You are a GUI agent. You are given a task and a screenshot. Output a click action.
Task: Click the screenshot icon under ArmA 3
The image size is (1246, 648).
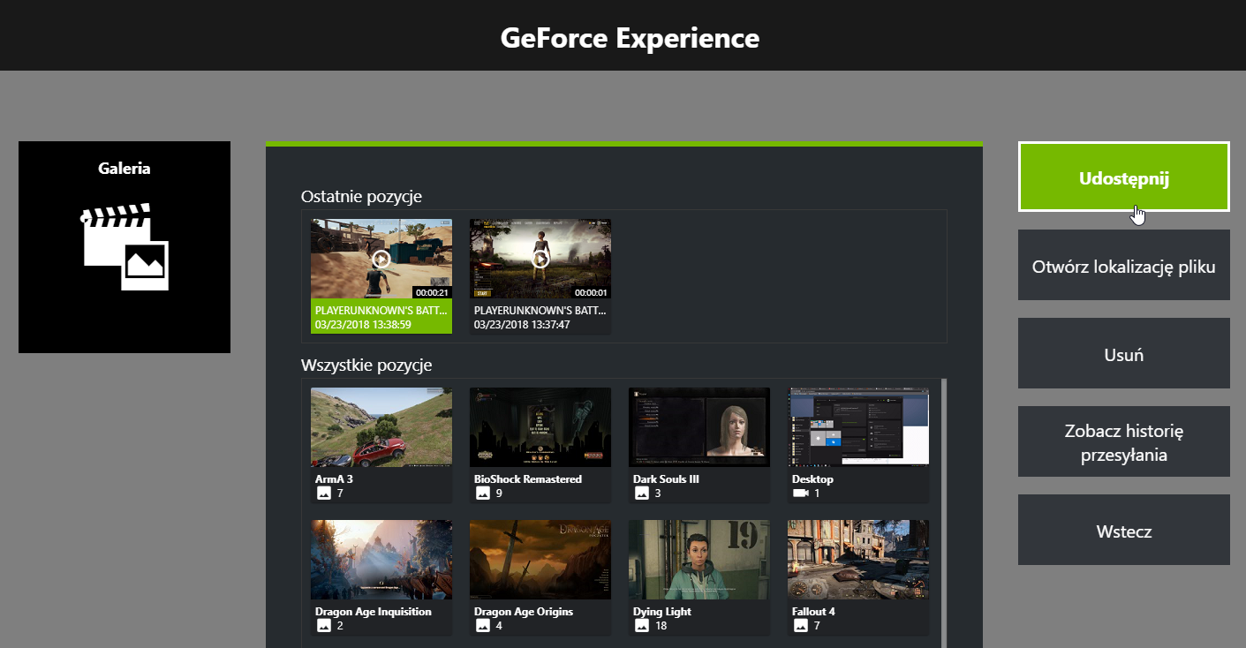[324, 494]
